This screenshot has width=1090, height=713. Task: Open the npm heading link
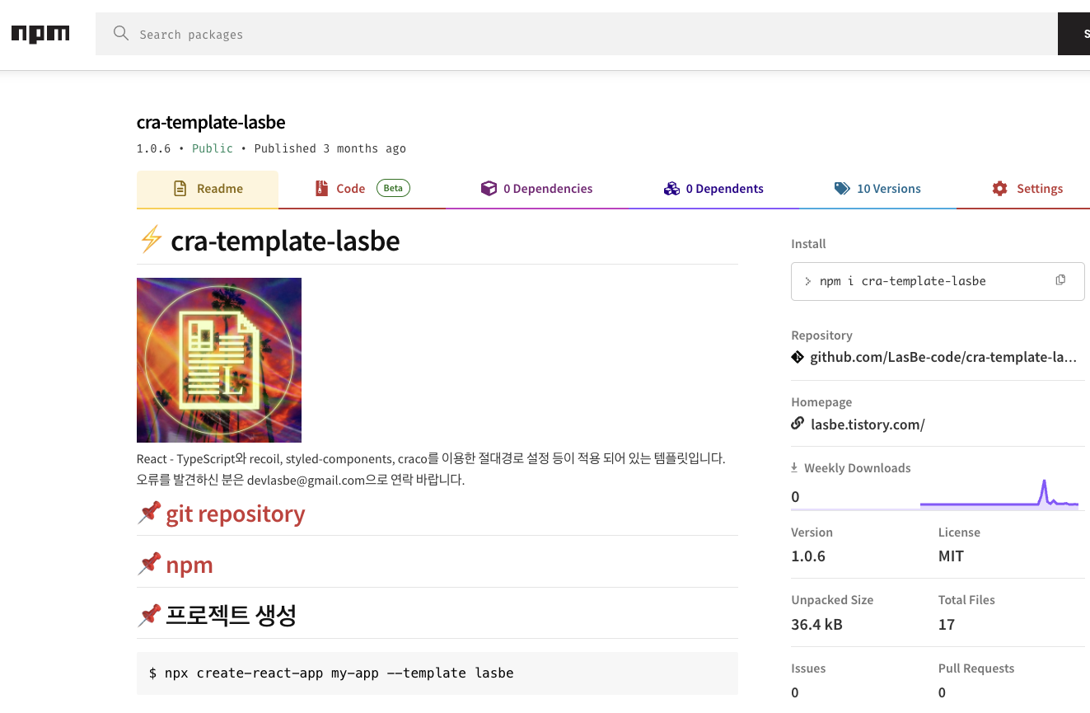click(x=189, y=565)
